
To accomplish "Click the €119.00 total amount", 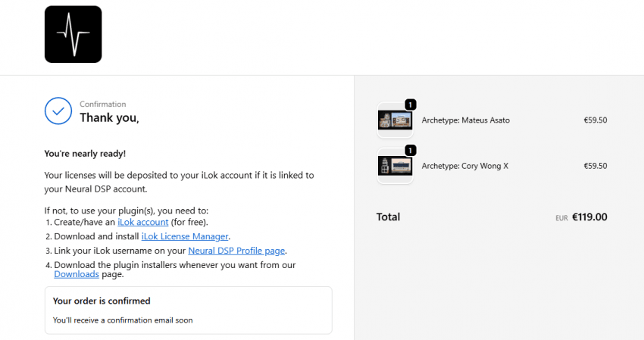I will (x=589, y=217).
